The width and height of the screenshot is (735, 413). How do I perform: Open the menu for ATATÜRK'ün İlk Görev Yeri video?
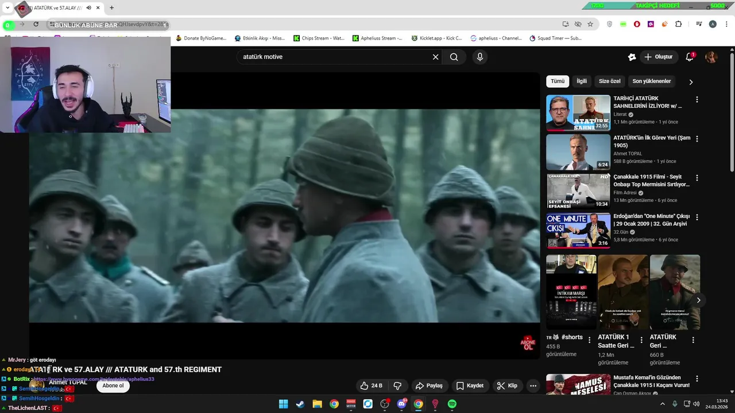tap(697, 139)
